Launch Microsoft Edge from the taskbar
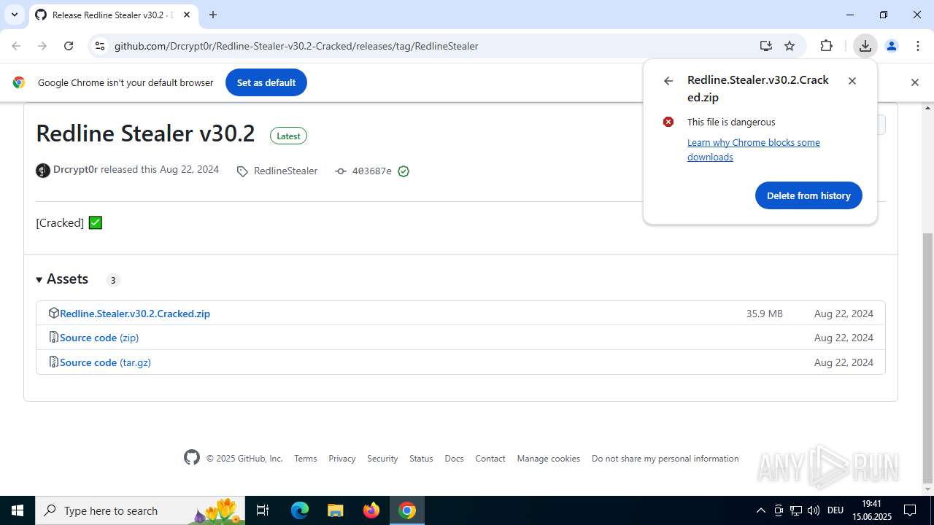 point(300,510)
